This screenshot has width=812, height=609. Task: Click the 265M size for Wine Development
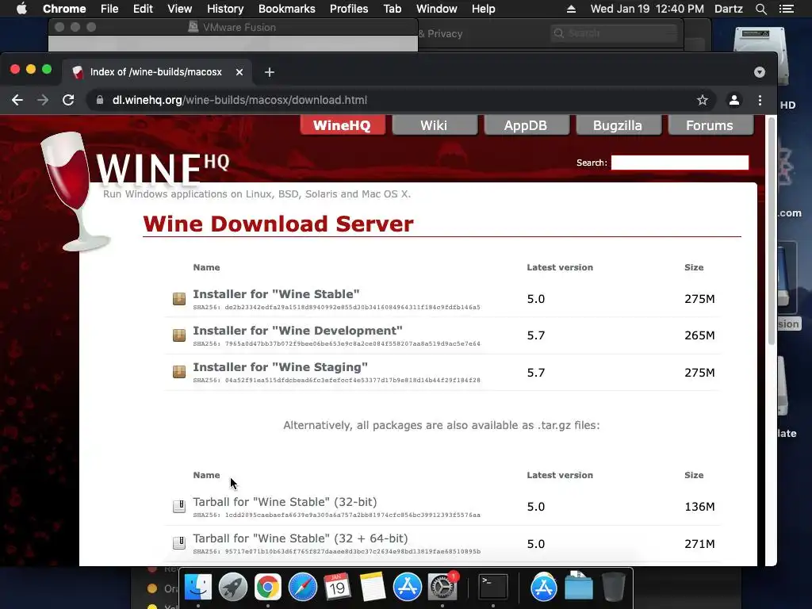(x=699, y=335)
